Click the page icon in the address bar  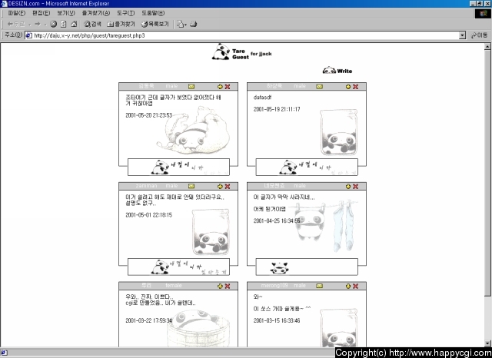29,35
